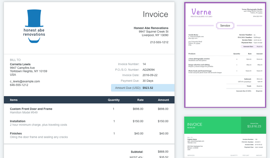This screenshot has width=270, height=158.
Task: Click the NYST 4% tax amount $35.52
Action: 164,157
